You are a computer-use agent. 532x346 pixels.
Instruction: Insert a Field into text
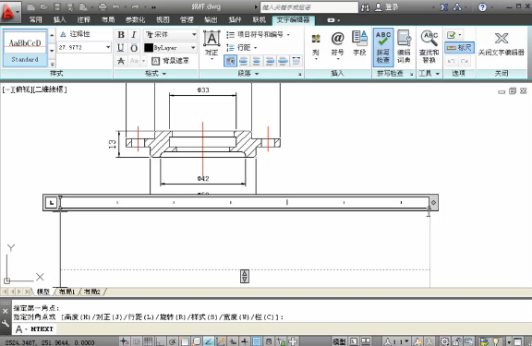coord(359,43)
